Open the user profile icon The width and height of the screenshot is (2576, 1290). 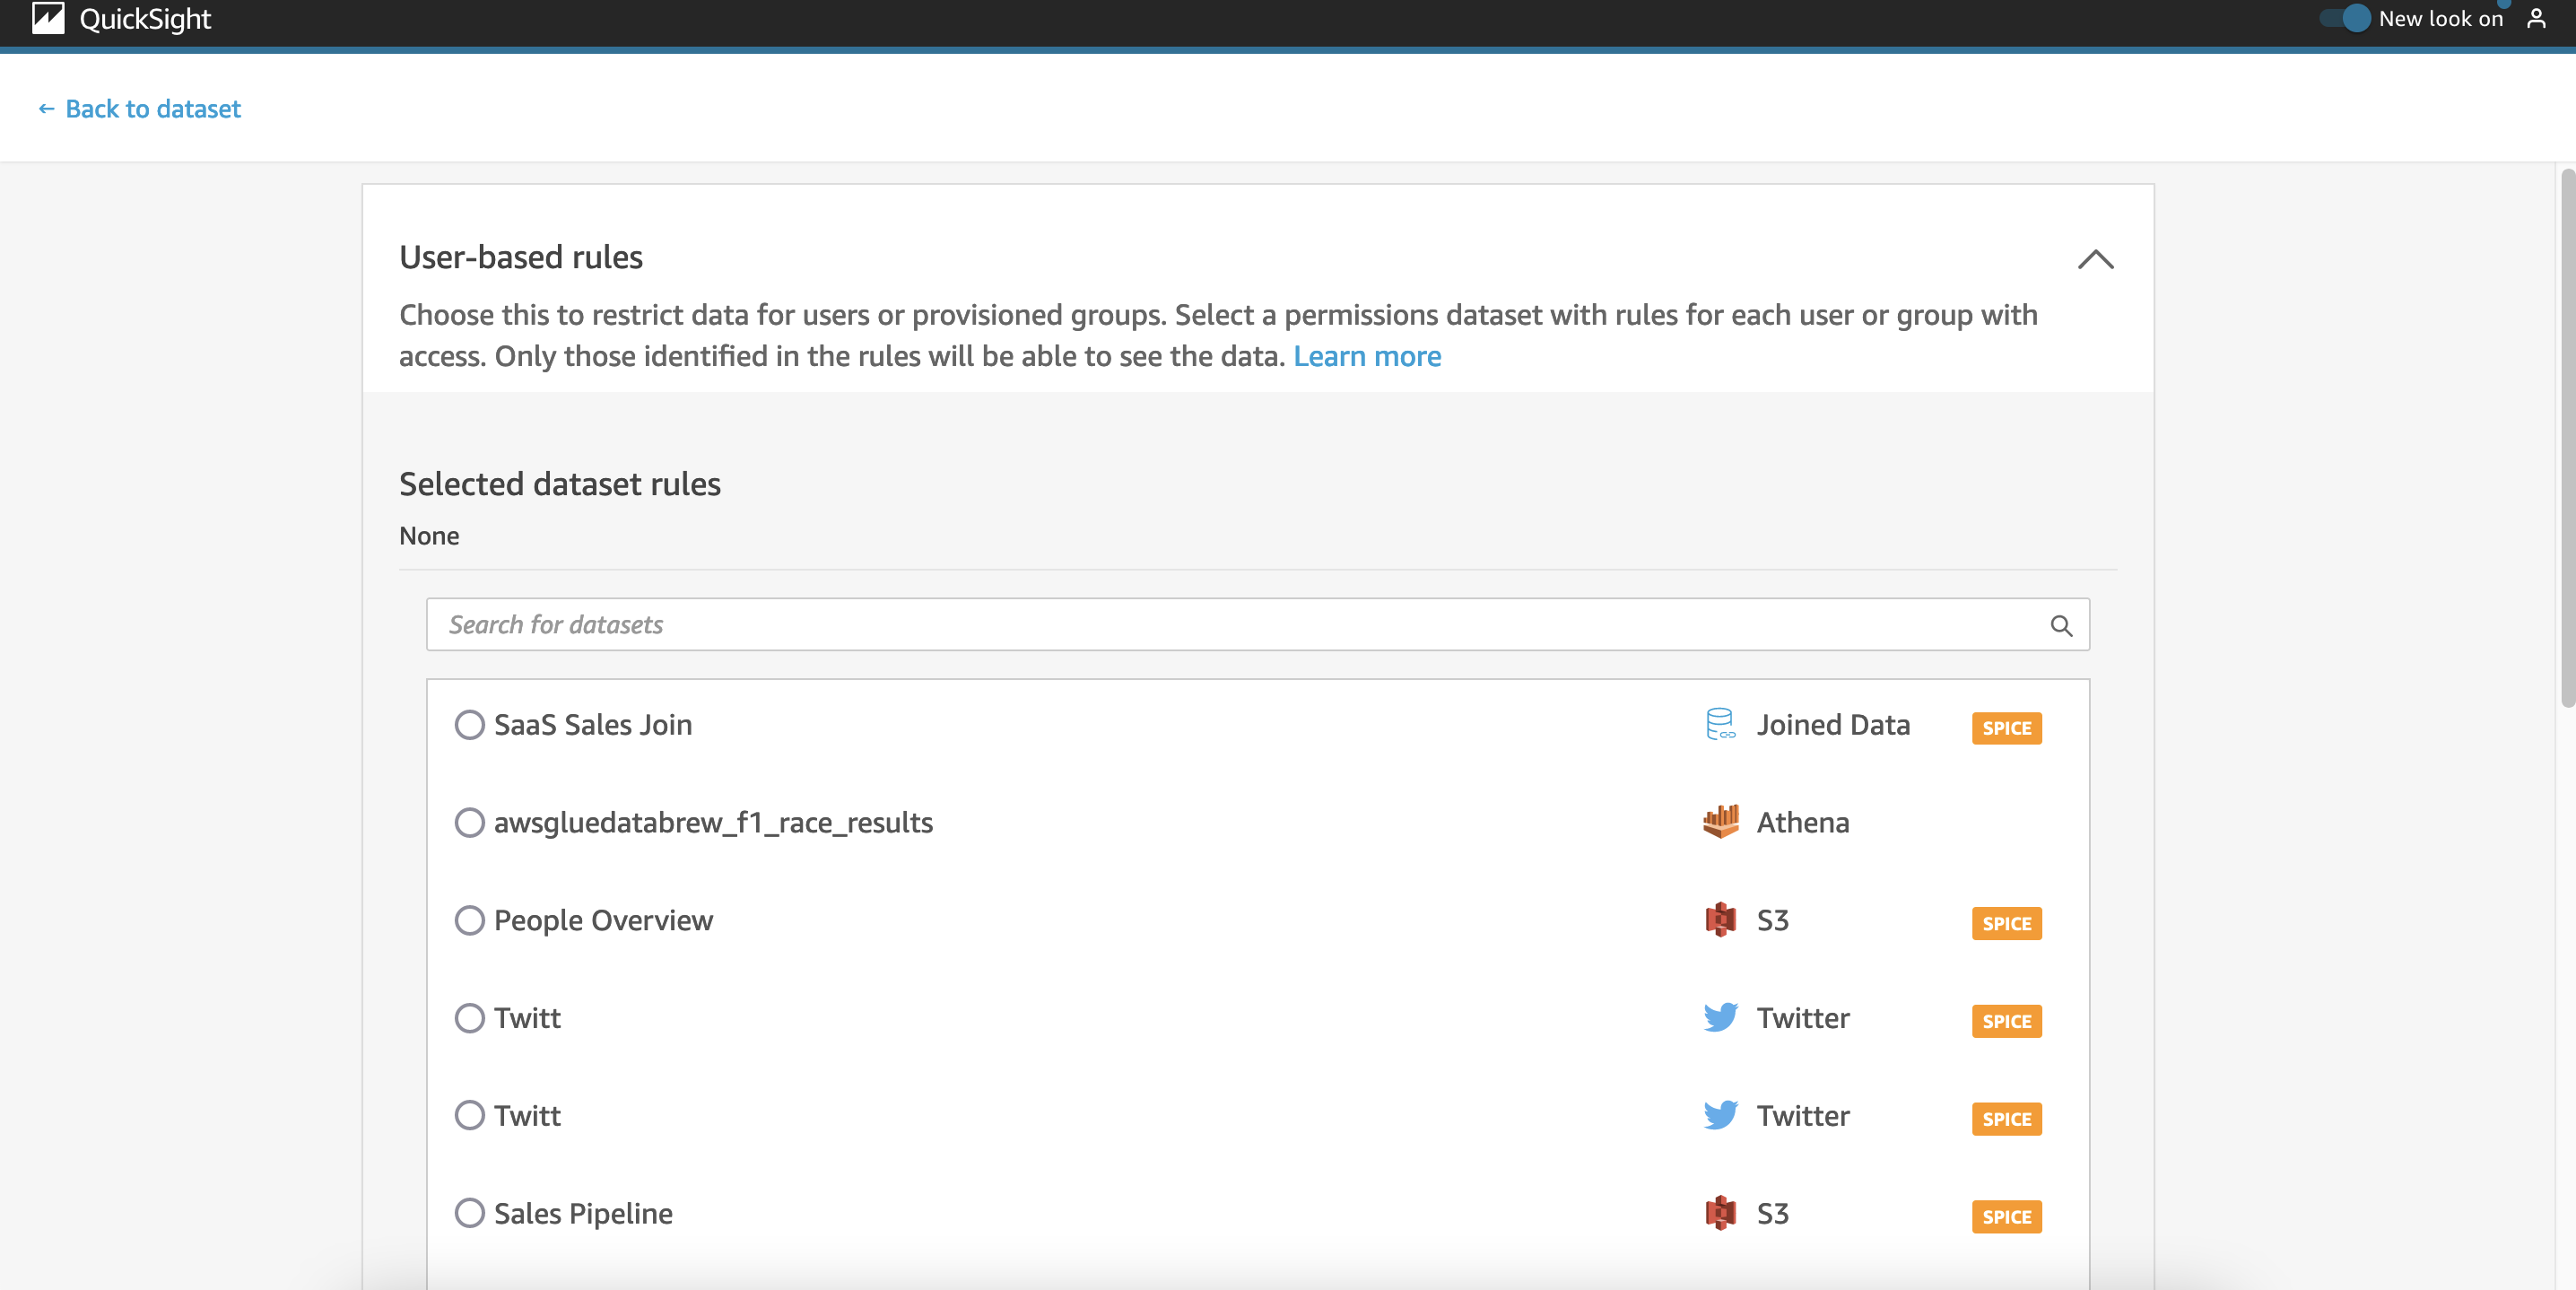pyautogui.click(x=2535, y=18)
